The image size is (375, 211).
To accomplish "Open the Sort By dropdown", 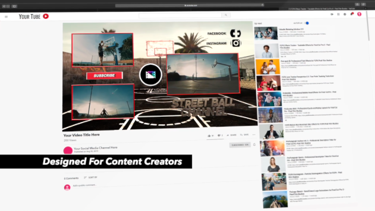I will (90, 178).
